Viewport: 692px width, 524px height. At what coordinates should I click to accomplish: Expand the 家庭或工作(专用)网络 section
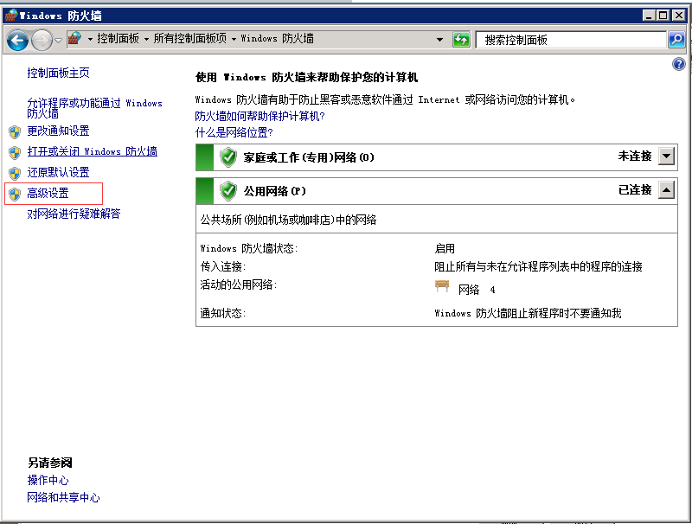(x=667, y=156)
